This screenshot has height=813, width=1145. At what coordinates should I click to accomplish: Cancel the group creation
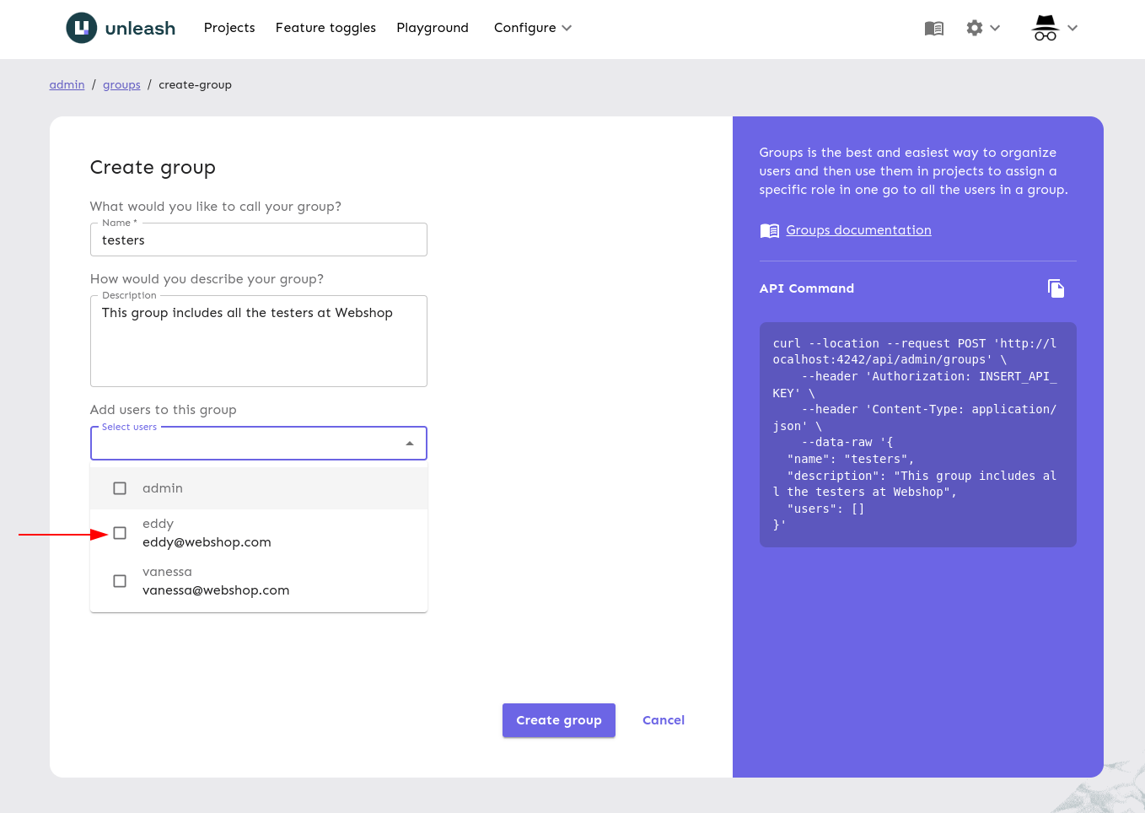pos(663,720)
